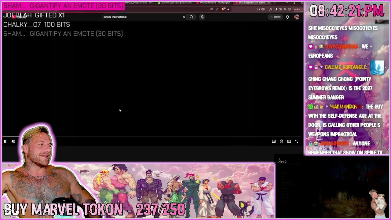391x220 pixels.
Task: Click the share icon in the address bar
Action: tap(217, 9)
